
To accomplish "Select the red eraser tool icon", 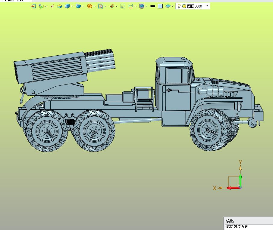I will click(x=52, y=6).
